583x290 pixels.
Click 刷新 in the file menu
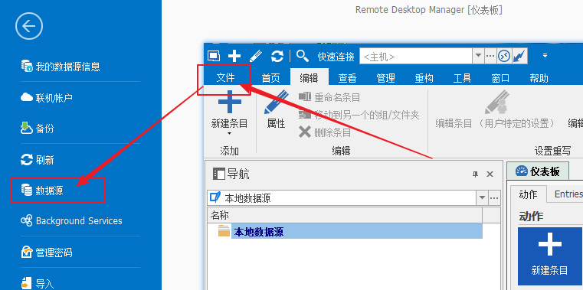point(38,160)
